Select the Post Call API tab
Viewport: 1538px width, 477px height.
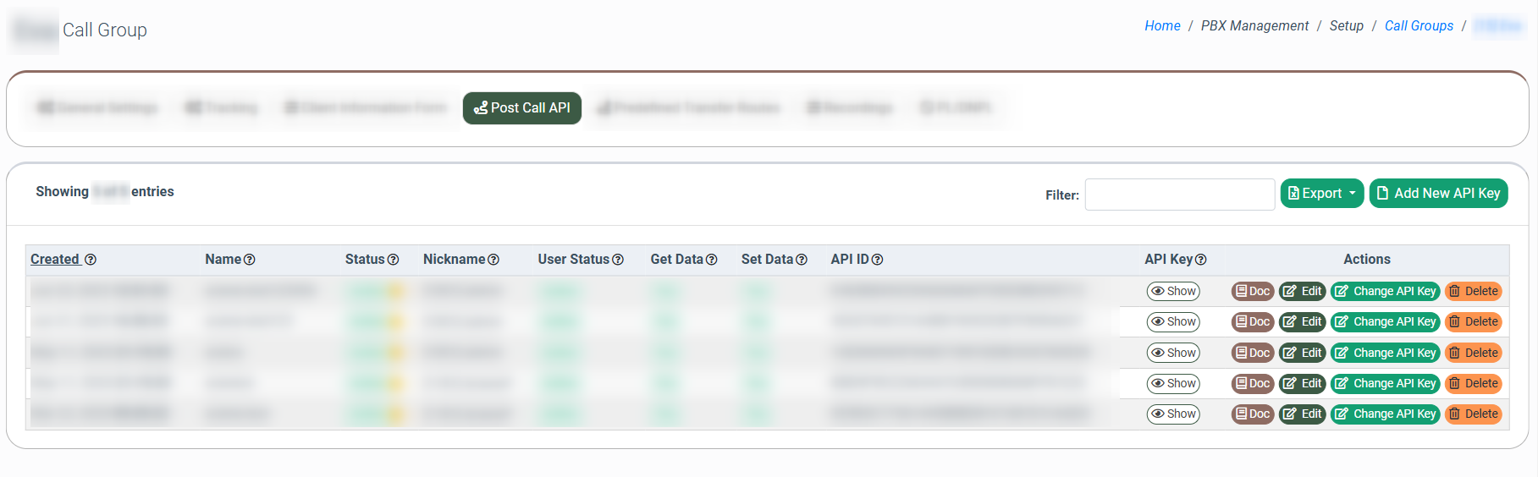(x=522, y=108)
